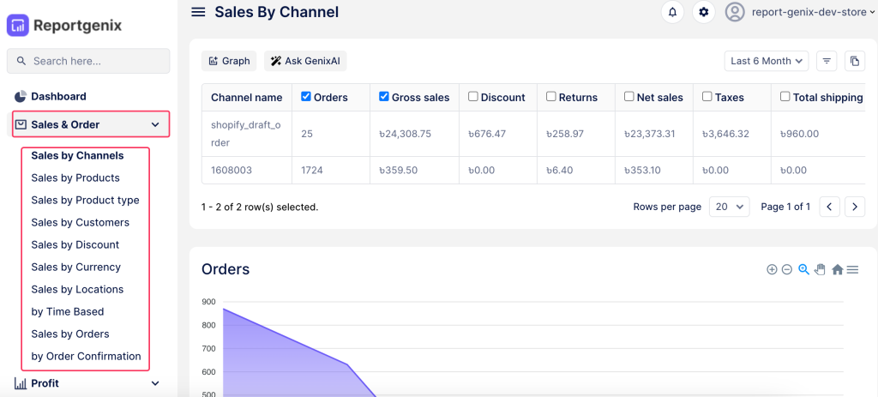Click the Search here input field
The image size is (878, 397).
coord(88,61)
